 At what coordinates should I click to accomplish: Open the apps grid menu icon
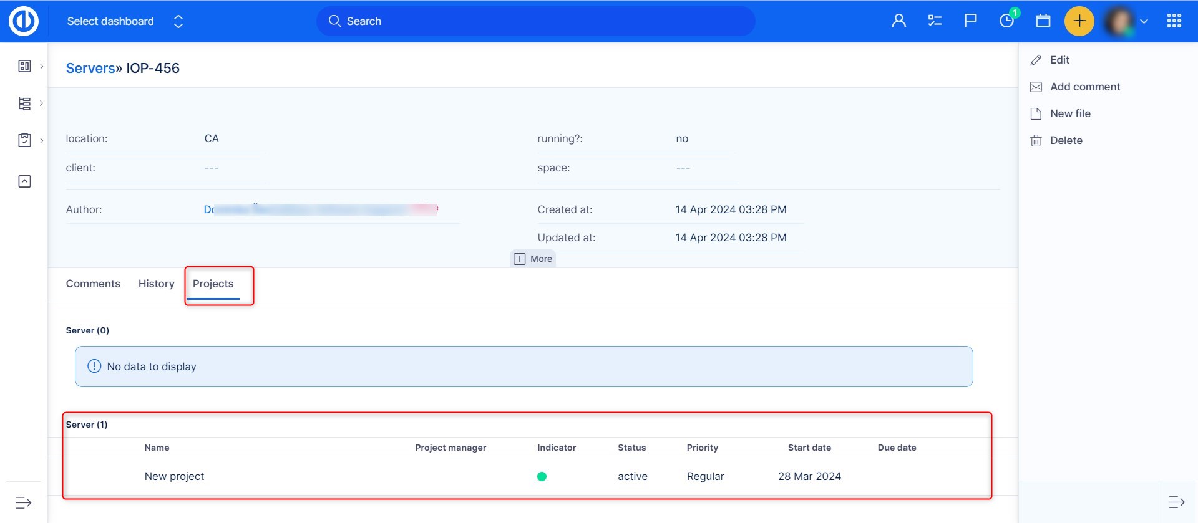[x=1174, y=21]
